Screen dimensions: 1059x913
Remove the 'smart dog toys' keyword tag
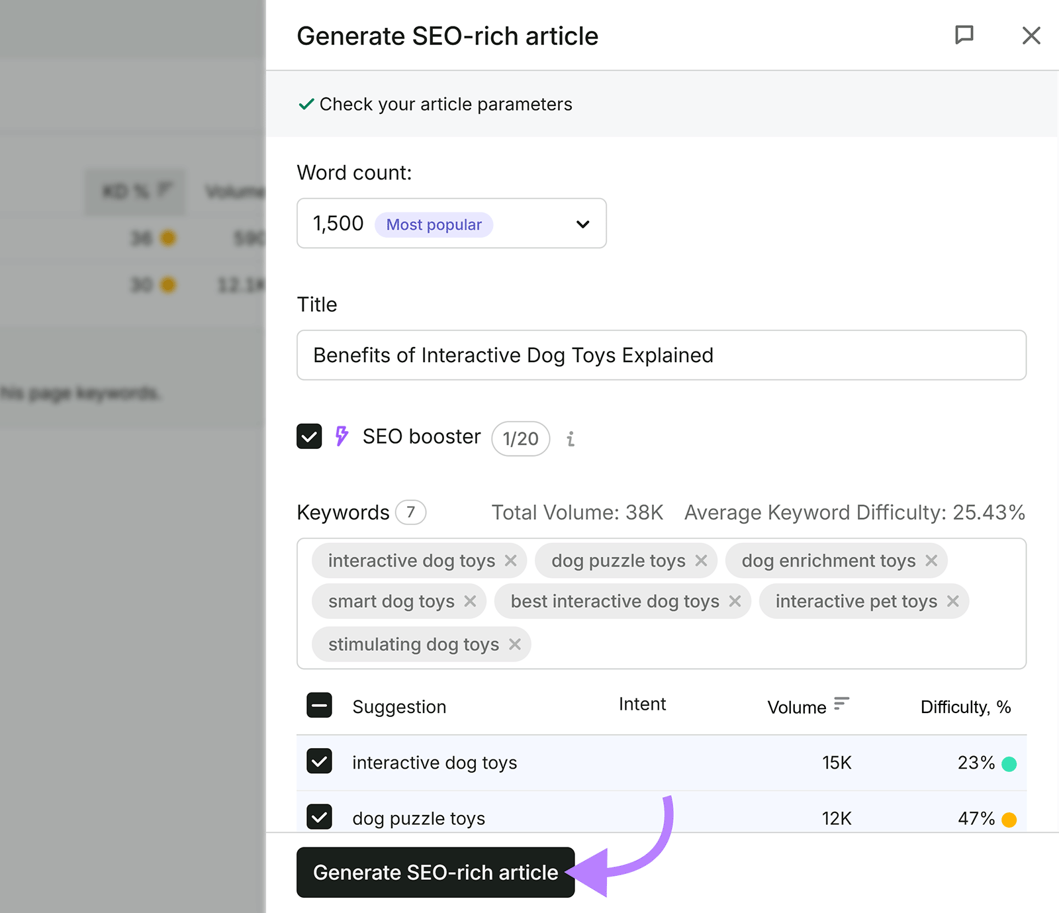470,601
